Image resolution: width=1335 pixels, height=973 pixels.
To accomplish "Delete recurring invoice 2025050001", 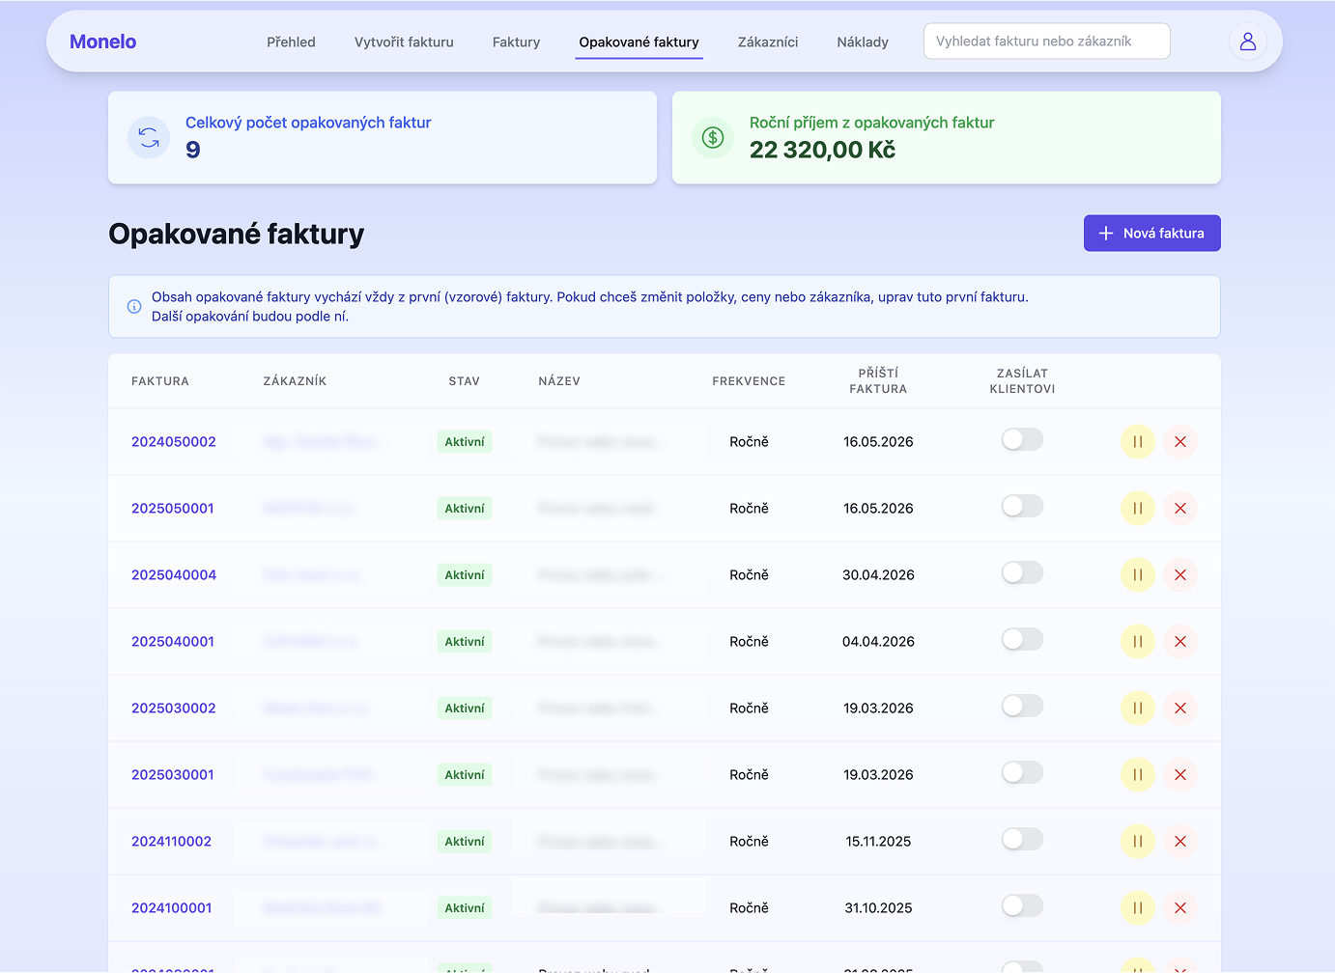I will click(1180, 509).
